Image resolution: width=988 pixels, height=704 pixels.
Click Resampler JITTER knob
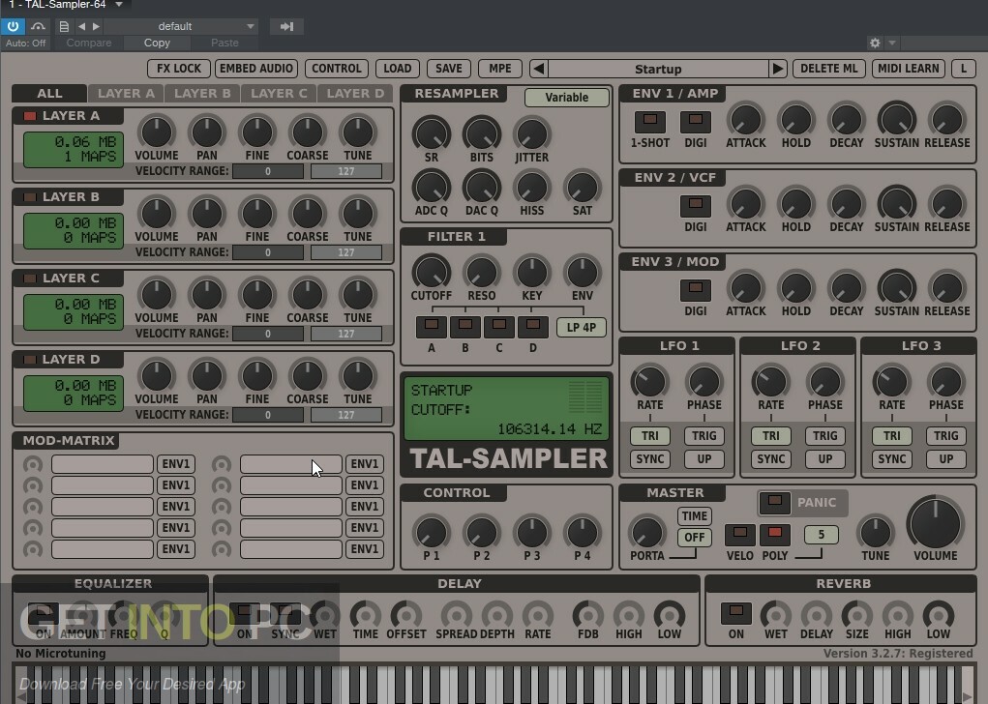(532, 133)
